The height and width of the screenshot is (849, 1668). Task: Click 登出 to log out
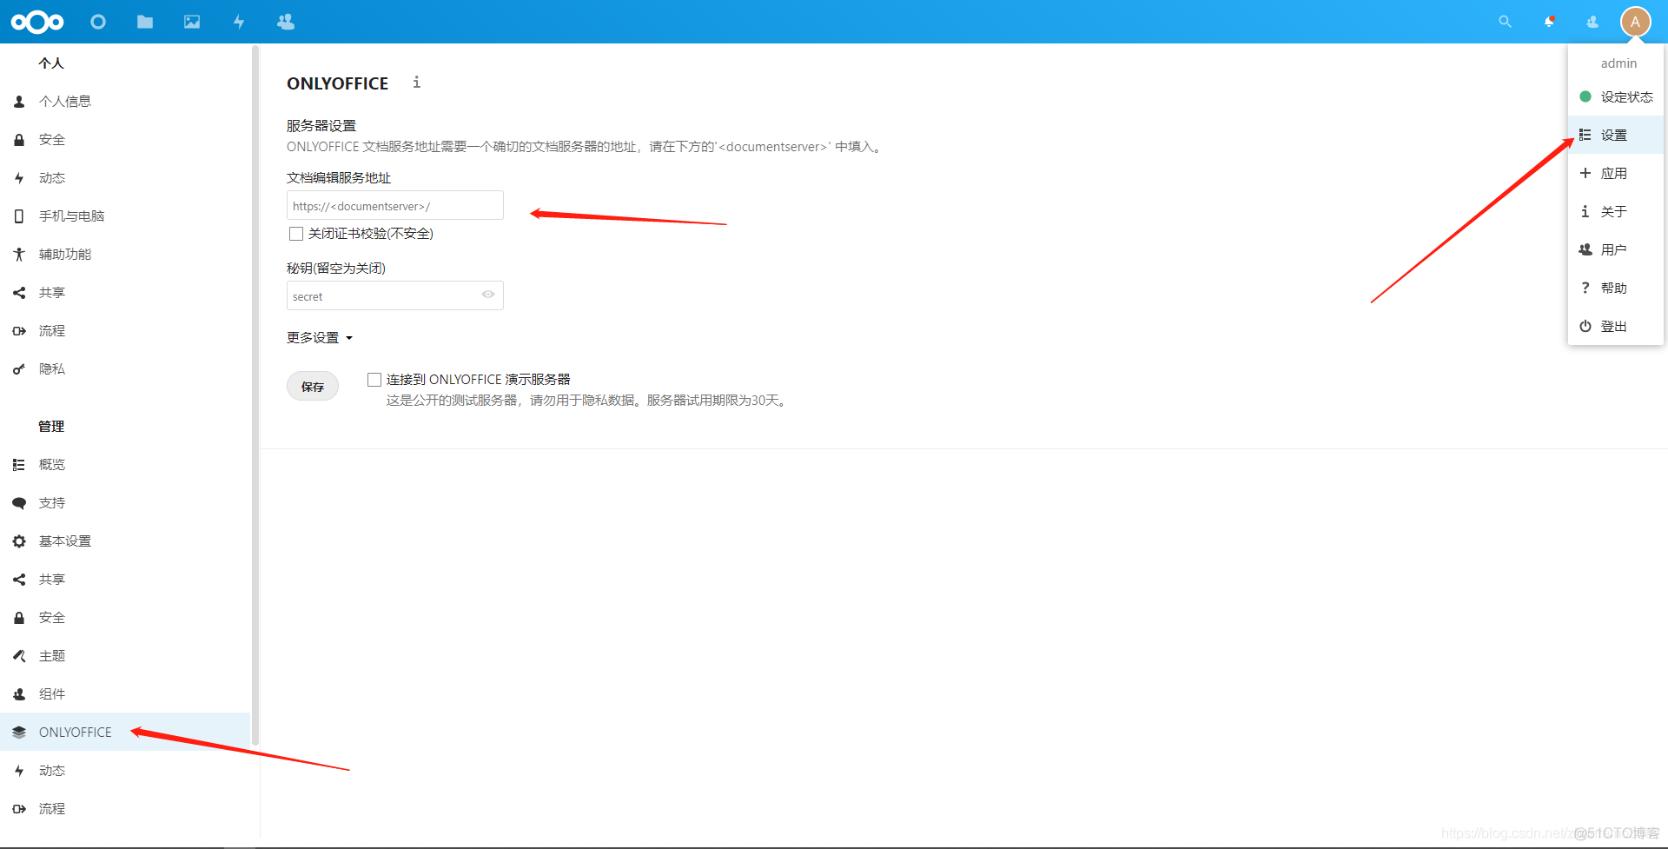click(x=1616, y=326)
